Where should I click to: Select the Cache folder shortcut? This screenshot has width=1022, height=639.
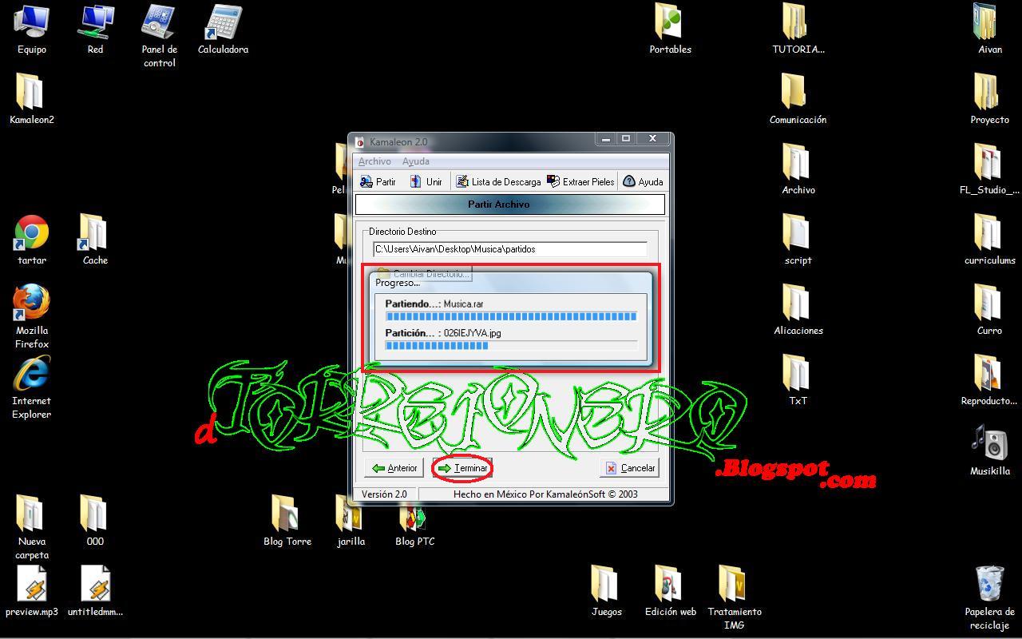click(x=95, y=240)
